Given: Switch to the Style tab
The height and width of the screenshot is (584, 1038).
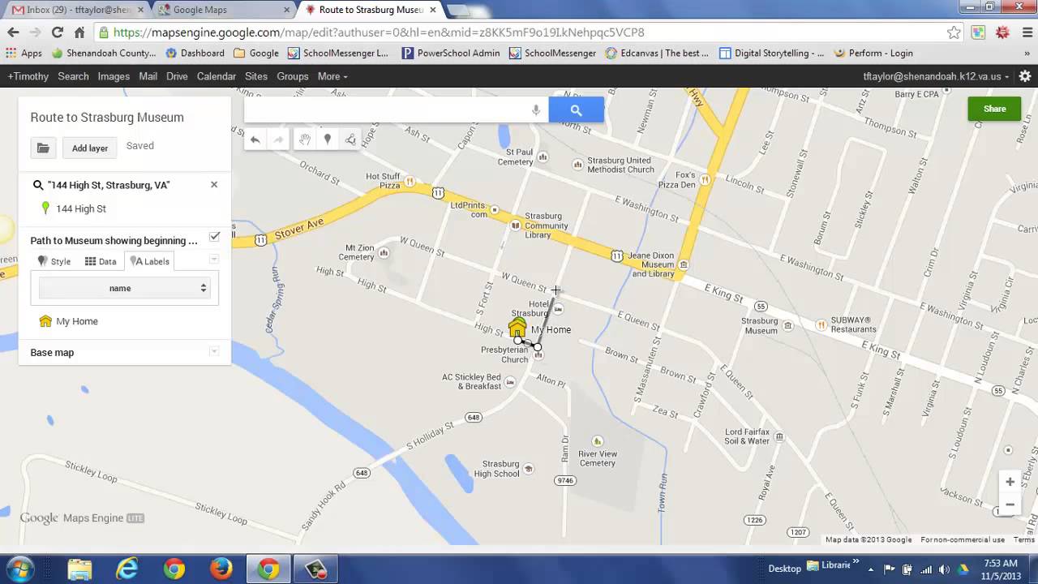Looking at the screenshot, I should click(x=54, y=261).
